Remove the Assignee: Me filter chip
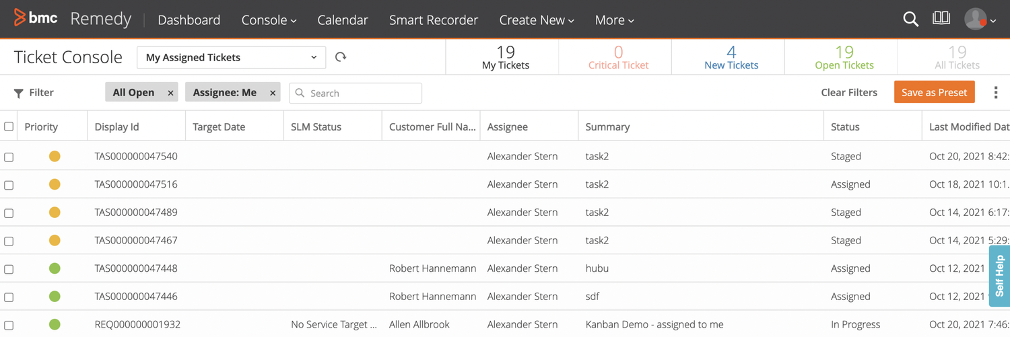 click(273, 93)
